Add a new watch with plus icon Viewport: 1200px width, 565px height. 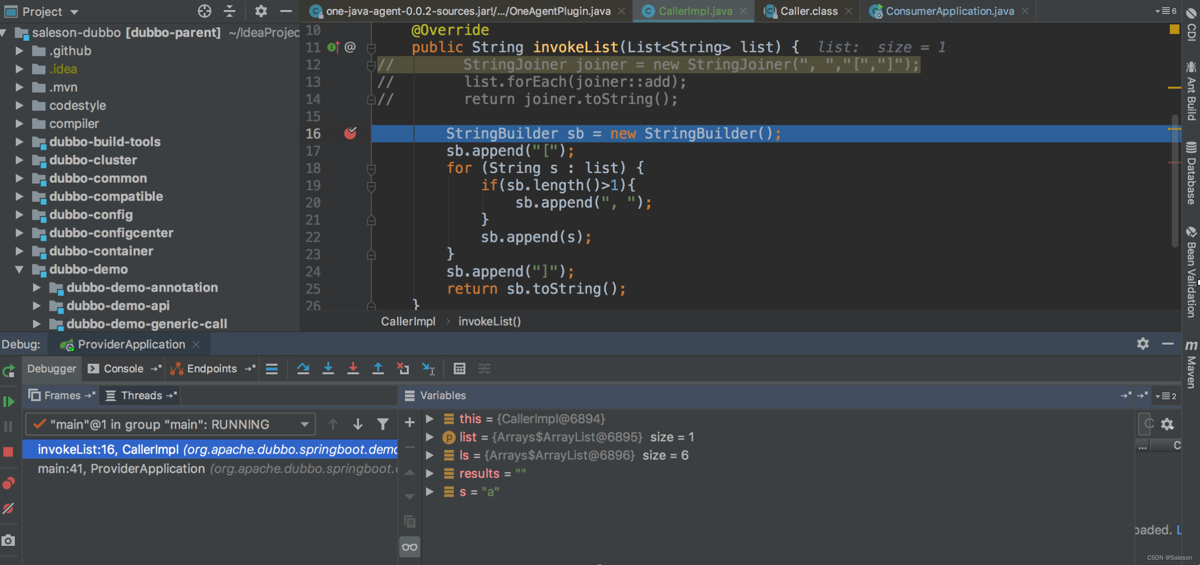[x=410, y=422]
